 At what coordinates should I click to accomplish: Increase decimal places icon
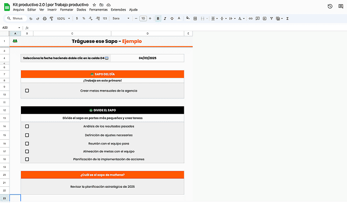98,19
